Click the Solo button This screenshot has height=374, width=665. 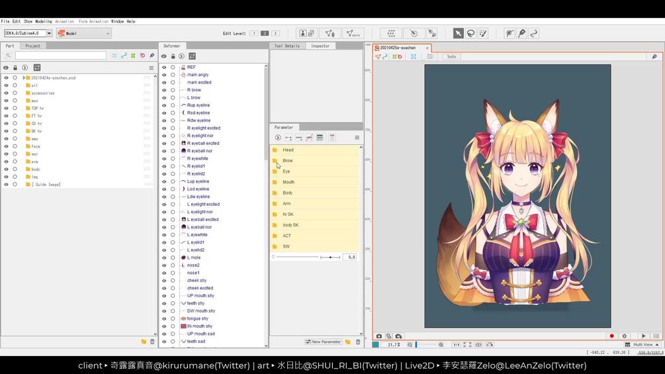(451, 56)
